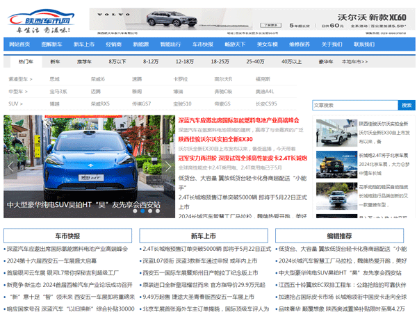Open the 经销商 navigation item

[113, 44]
